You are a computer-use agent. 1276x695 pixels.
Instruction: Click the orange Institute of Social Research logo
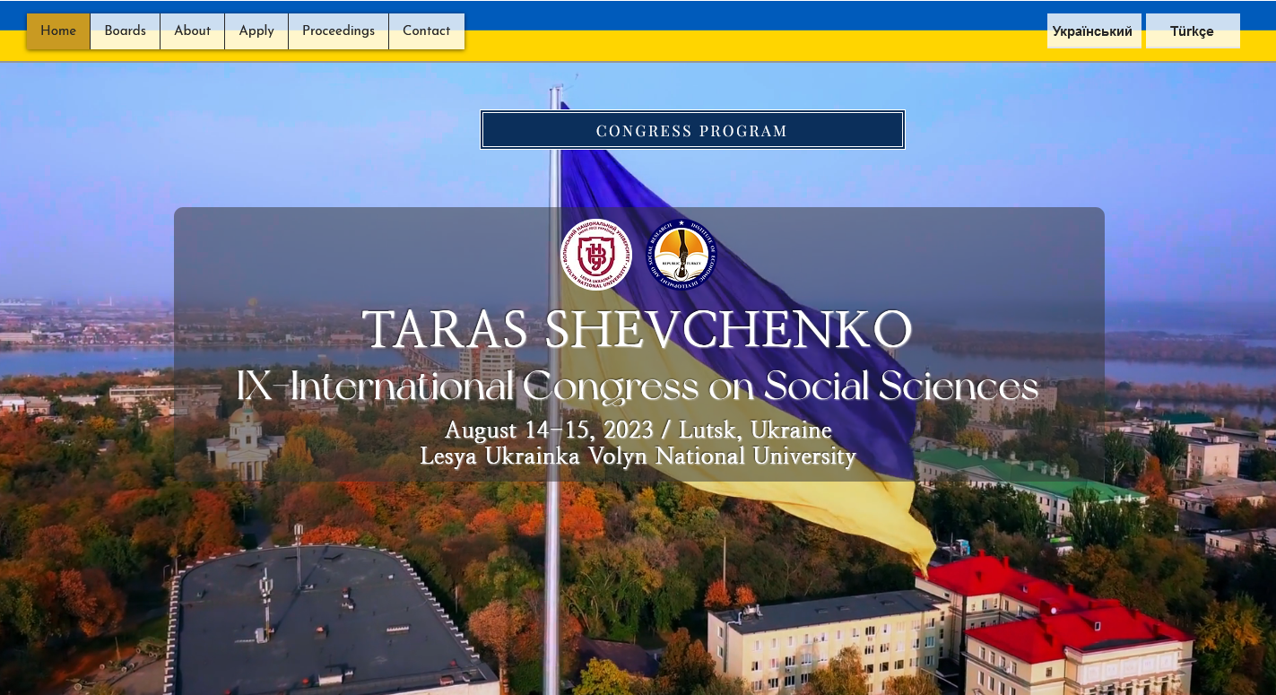click(681, 255)
